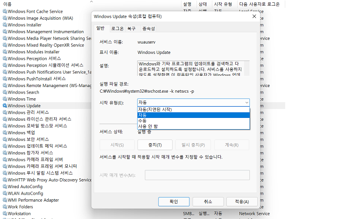Choose 자동(지연된 시작) from startup type list

coord(194,109)
